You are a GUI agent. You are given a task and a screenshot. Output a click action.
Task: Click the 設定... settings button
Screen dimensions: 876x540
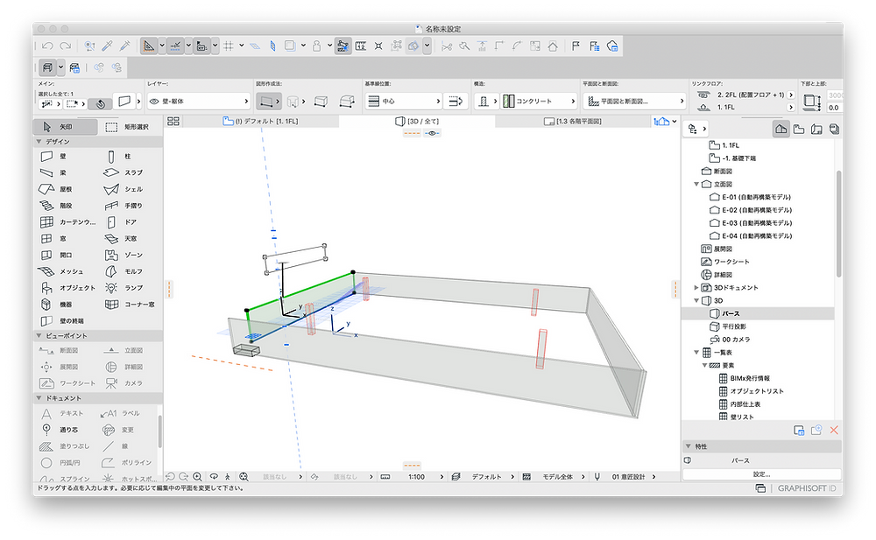tap(761, 474)
